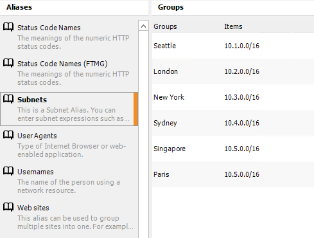
Task: Click the Subnets alias book icon
Action: point(8,99)
